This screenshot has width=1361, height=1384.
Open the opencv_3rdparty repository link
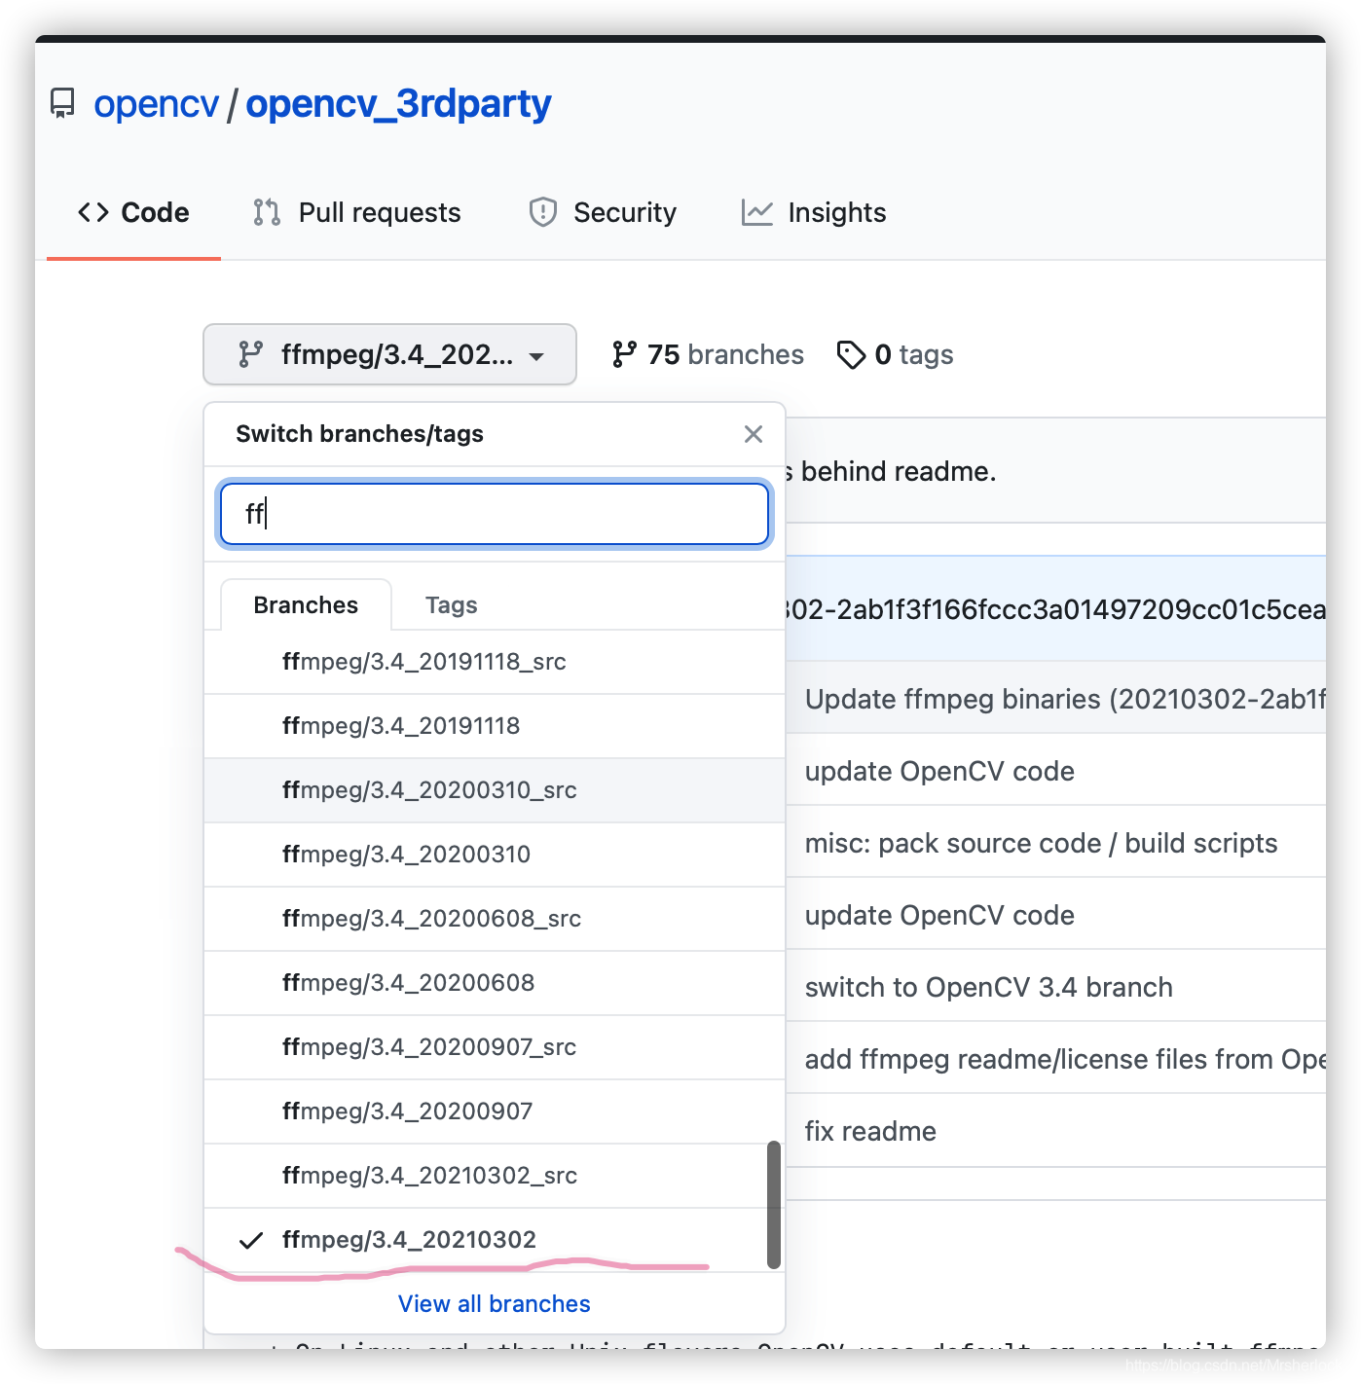[398, 103]
